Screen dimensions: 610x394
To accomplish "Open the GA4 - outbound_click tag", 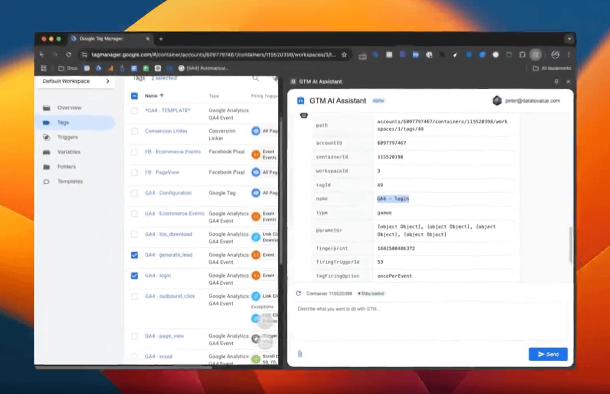I will click(x=170, y=296).
